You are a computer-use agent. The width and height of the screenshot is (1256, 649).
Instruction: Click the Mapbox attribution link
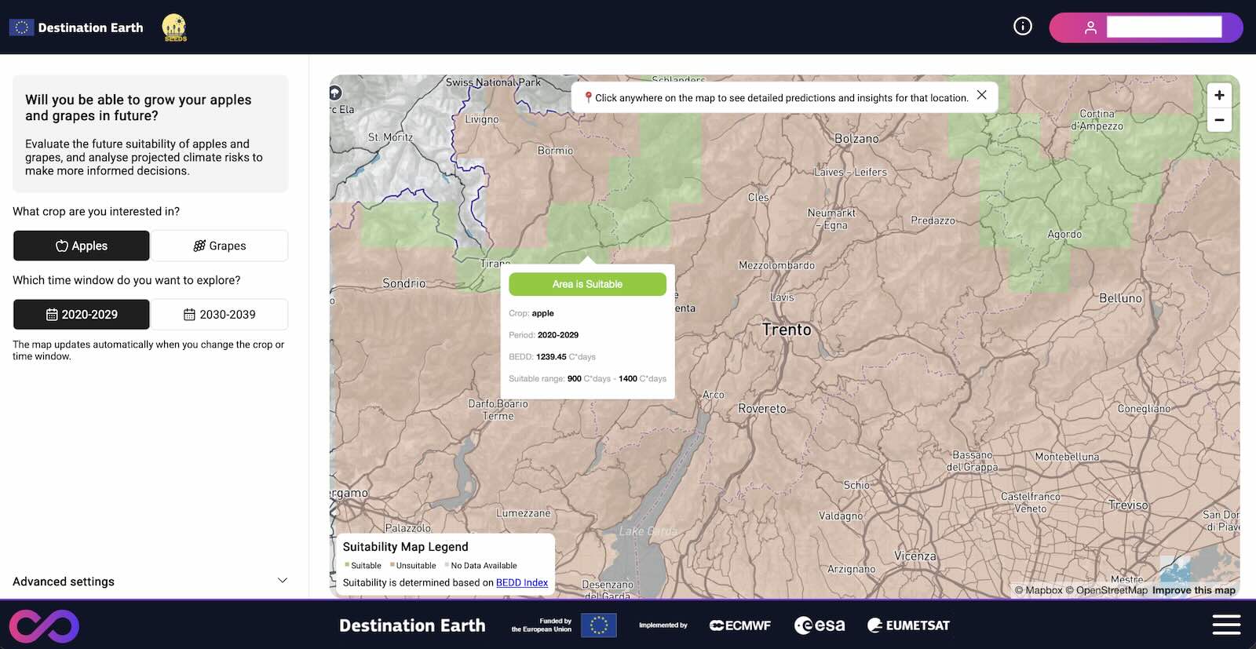1039,590
